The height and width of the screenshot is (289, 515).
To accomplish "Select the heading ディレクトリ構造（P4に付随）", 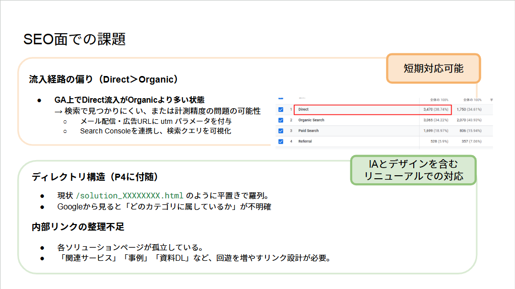I will point(96,177).
